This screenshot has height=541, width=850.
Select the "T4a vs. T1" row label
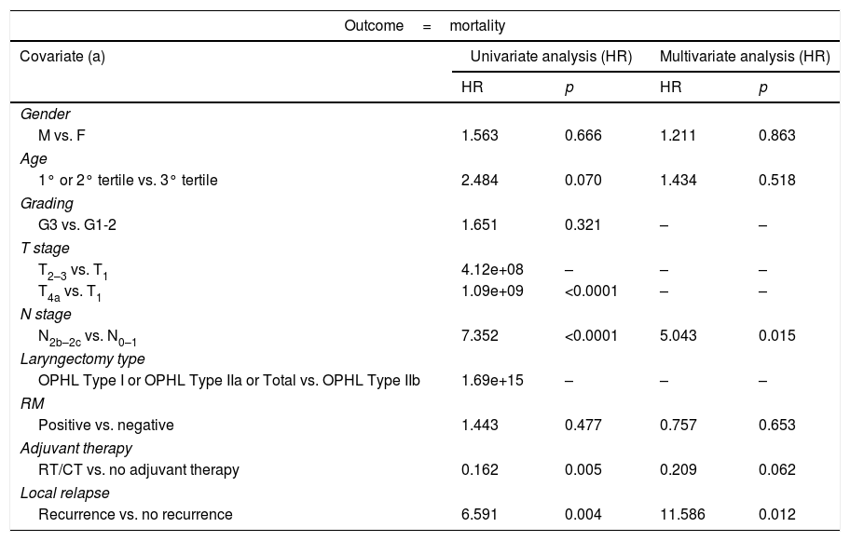pos(70,292)
